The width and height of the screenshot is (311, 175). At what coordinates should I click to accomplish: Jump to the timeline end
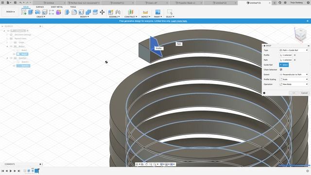point(19,171)
